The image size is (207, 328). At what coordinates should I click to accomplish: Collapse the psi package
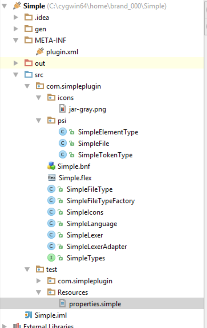coord(38,121)
